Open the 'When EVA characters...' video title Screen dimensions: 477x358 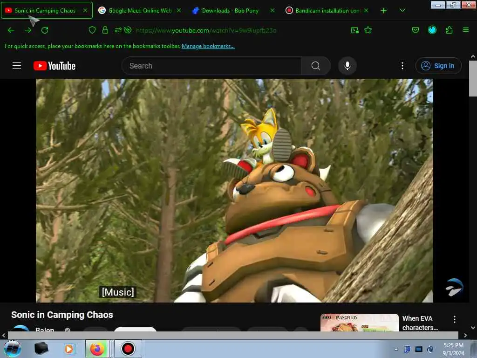[x=420, y=323]
